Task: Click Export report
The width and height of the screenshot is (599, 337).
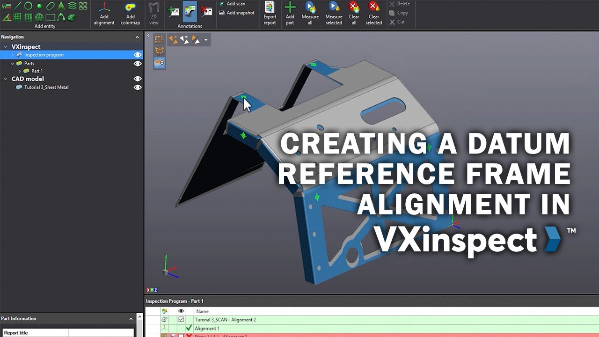Action: [270, 14]
